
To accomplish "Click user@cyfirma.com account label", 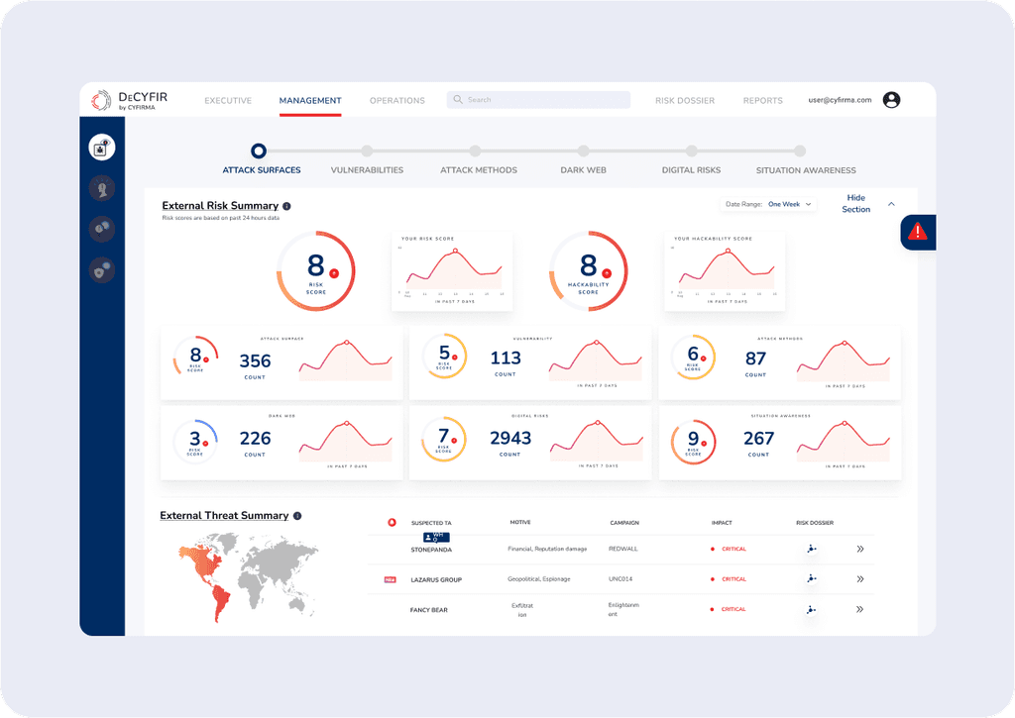I will click(840, 100).
